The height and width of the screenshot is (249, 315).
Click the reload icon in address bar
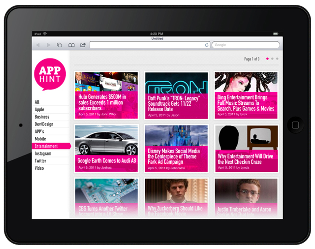click(207, 45)
